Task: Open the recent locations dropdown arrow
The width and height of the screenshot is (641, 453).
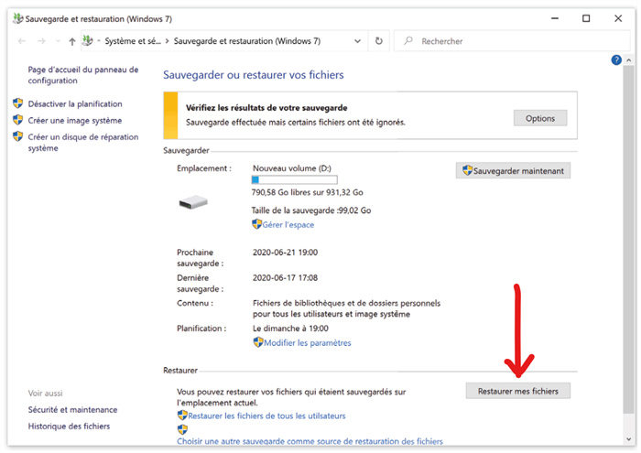Action: click(x=58, y=41)
